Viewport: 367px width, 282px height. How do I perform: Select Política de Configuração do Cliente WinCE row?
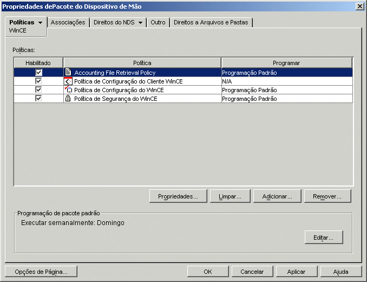(x=183, y=81)
